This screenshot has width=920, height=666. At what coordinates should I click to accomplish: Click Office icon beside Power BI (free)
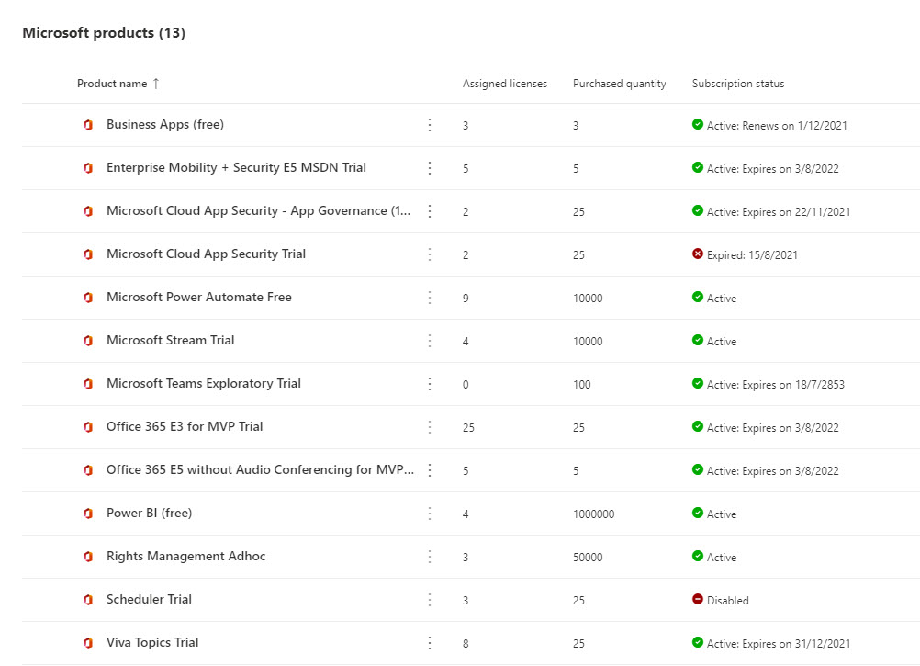(x=88, y=514)
